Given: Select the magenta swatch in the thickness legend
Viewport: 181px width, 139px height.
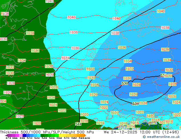Looking at the screenshot, I should click(17, 135).
